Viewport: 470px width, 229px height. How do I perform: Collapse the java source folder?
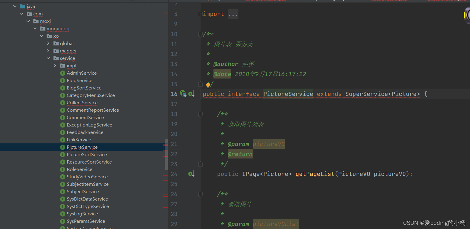click(15, 6)
